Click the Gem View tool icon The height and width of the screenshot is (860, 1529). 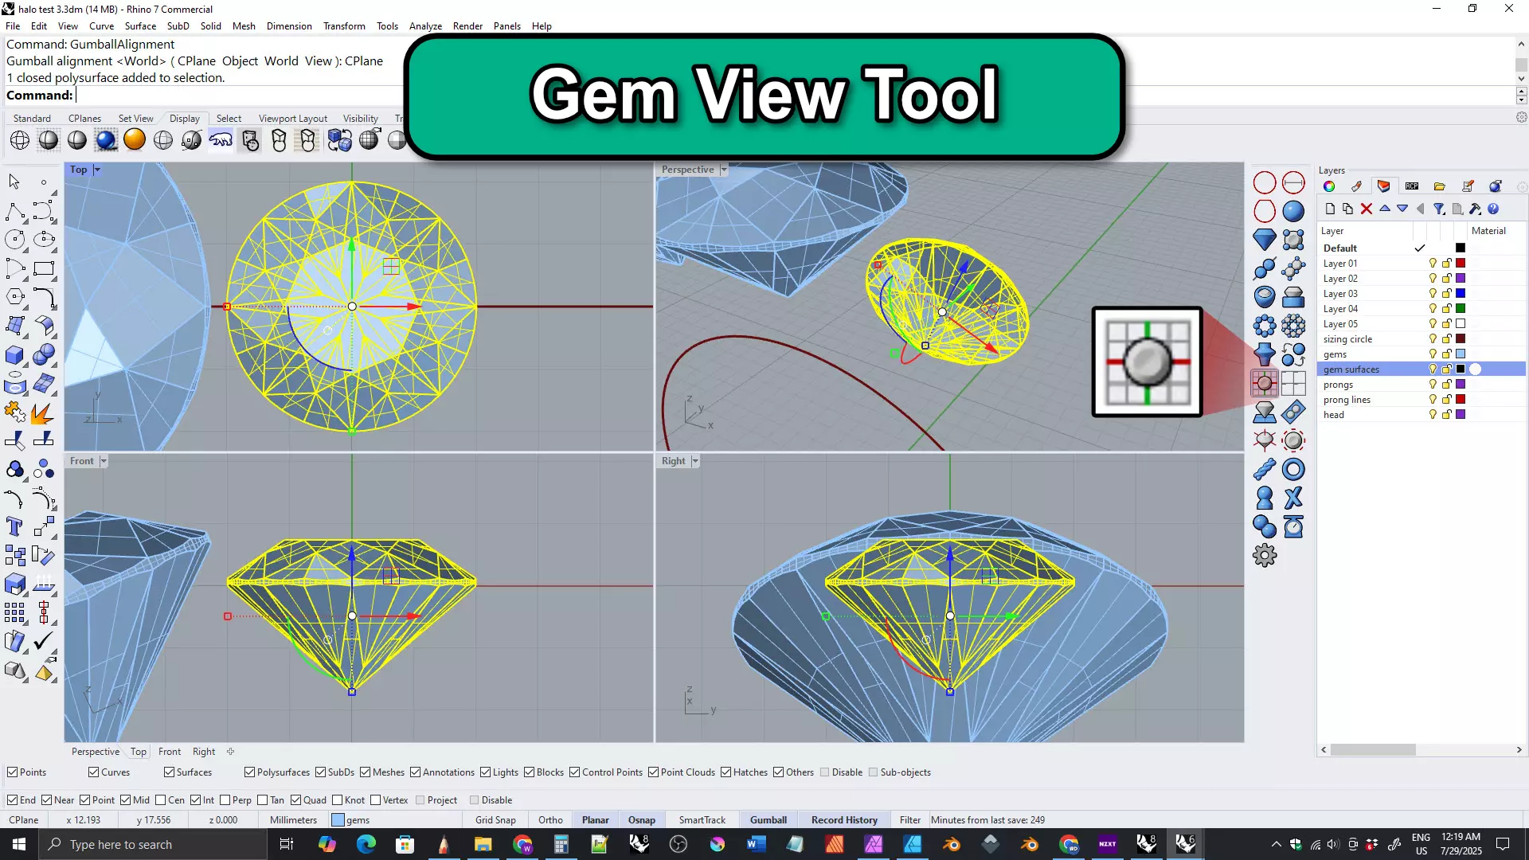(1264, 383)
